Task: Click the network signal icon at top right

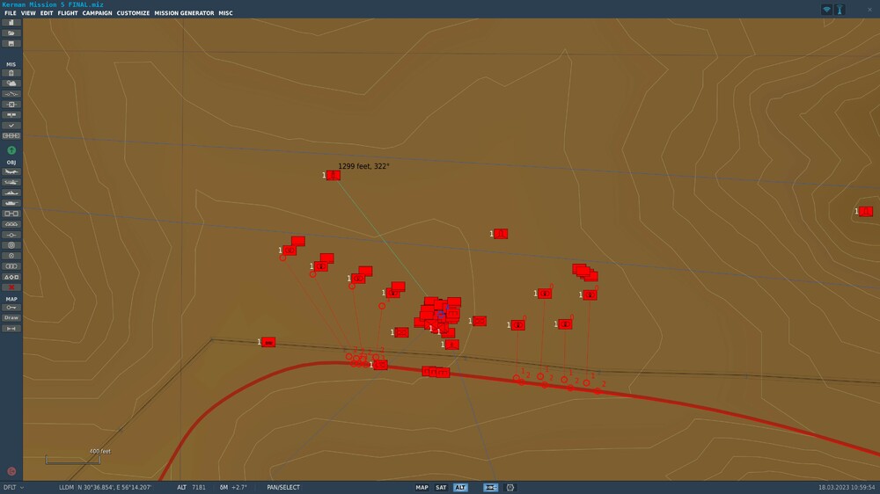Action: (826, 10)
